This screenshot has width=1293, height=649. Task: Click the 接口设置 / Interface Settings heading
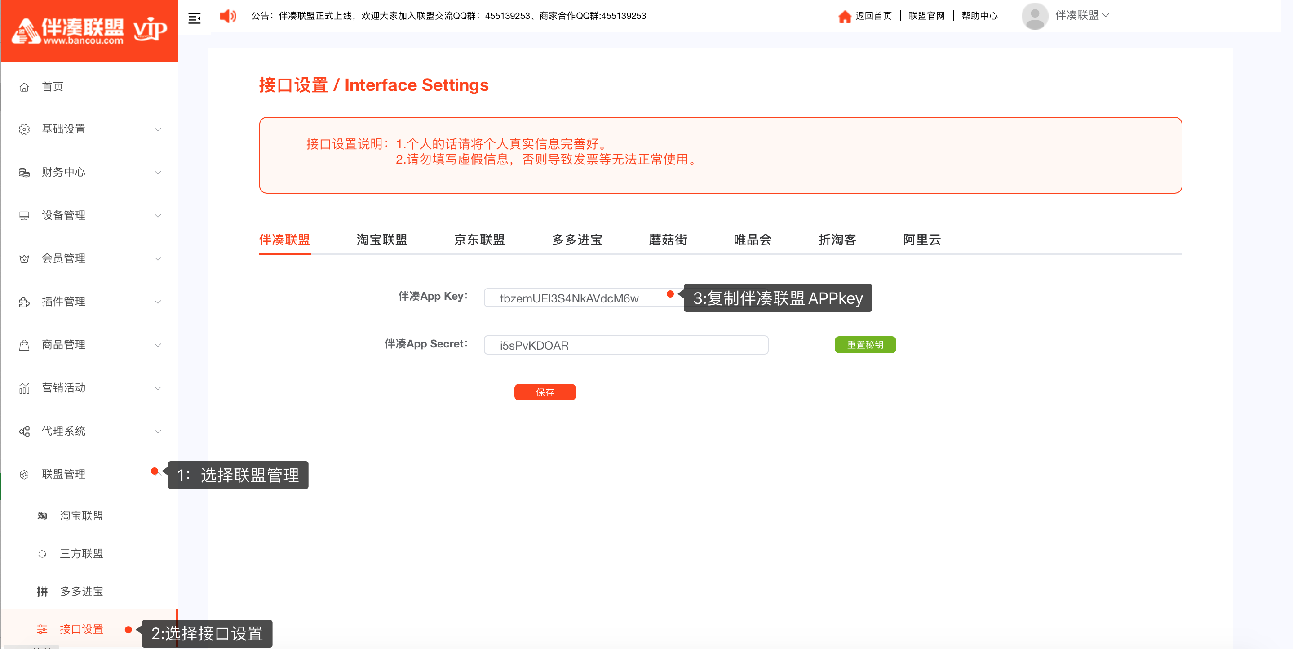[x=373, y=85]
